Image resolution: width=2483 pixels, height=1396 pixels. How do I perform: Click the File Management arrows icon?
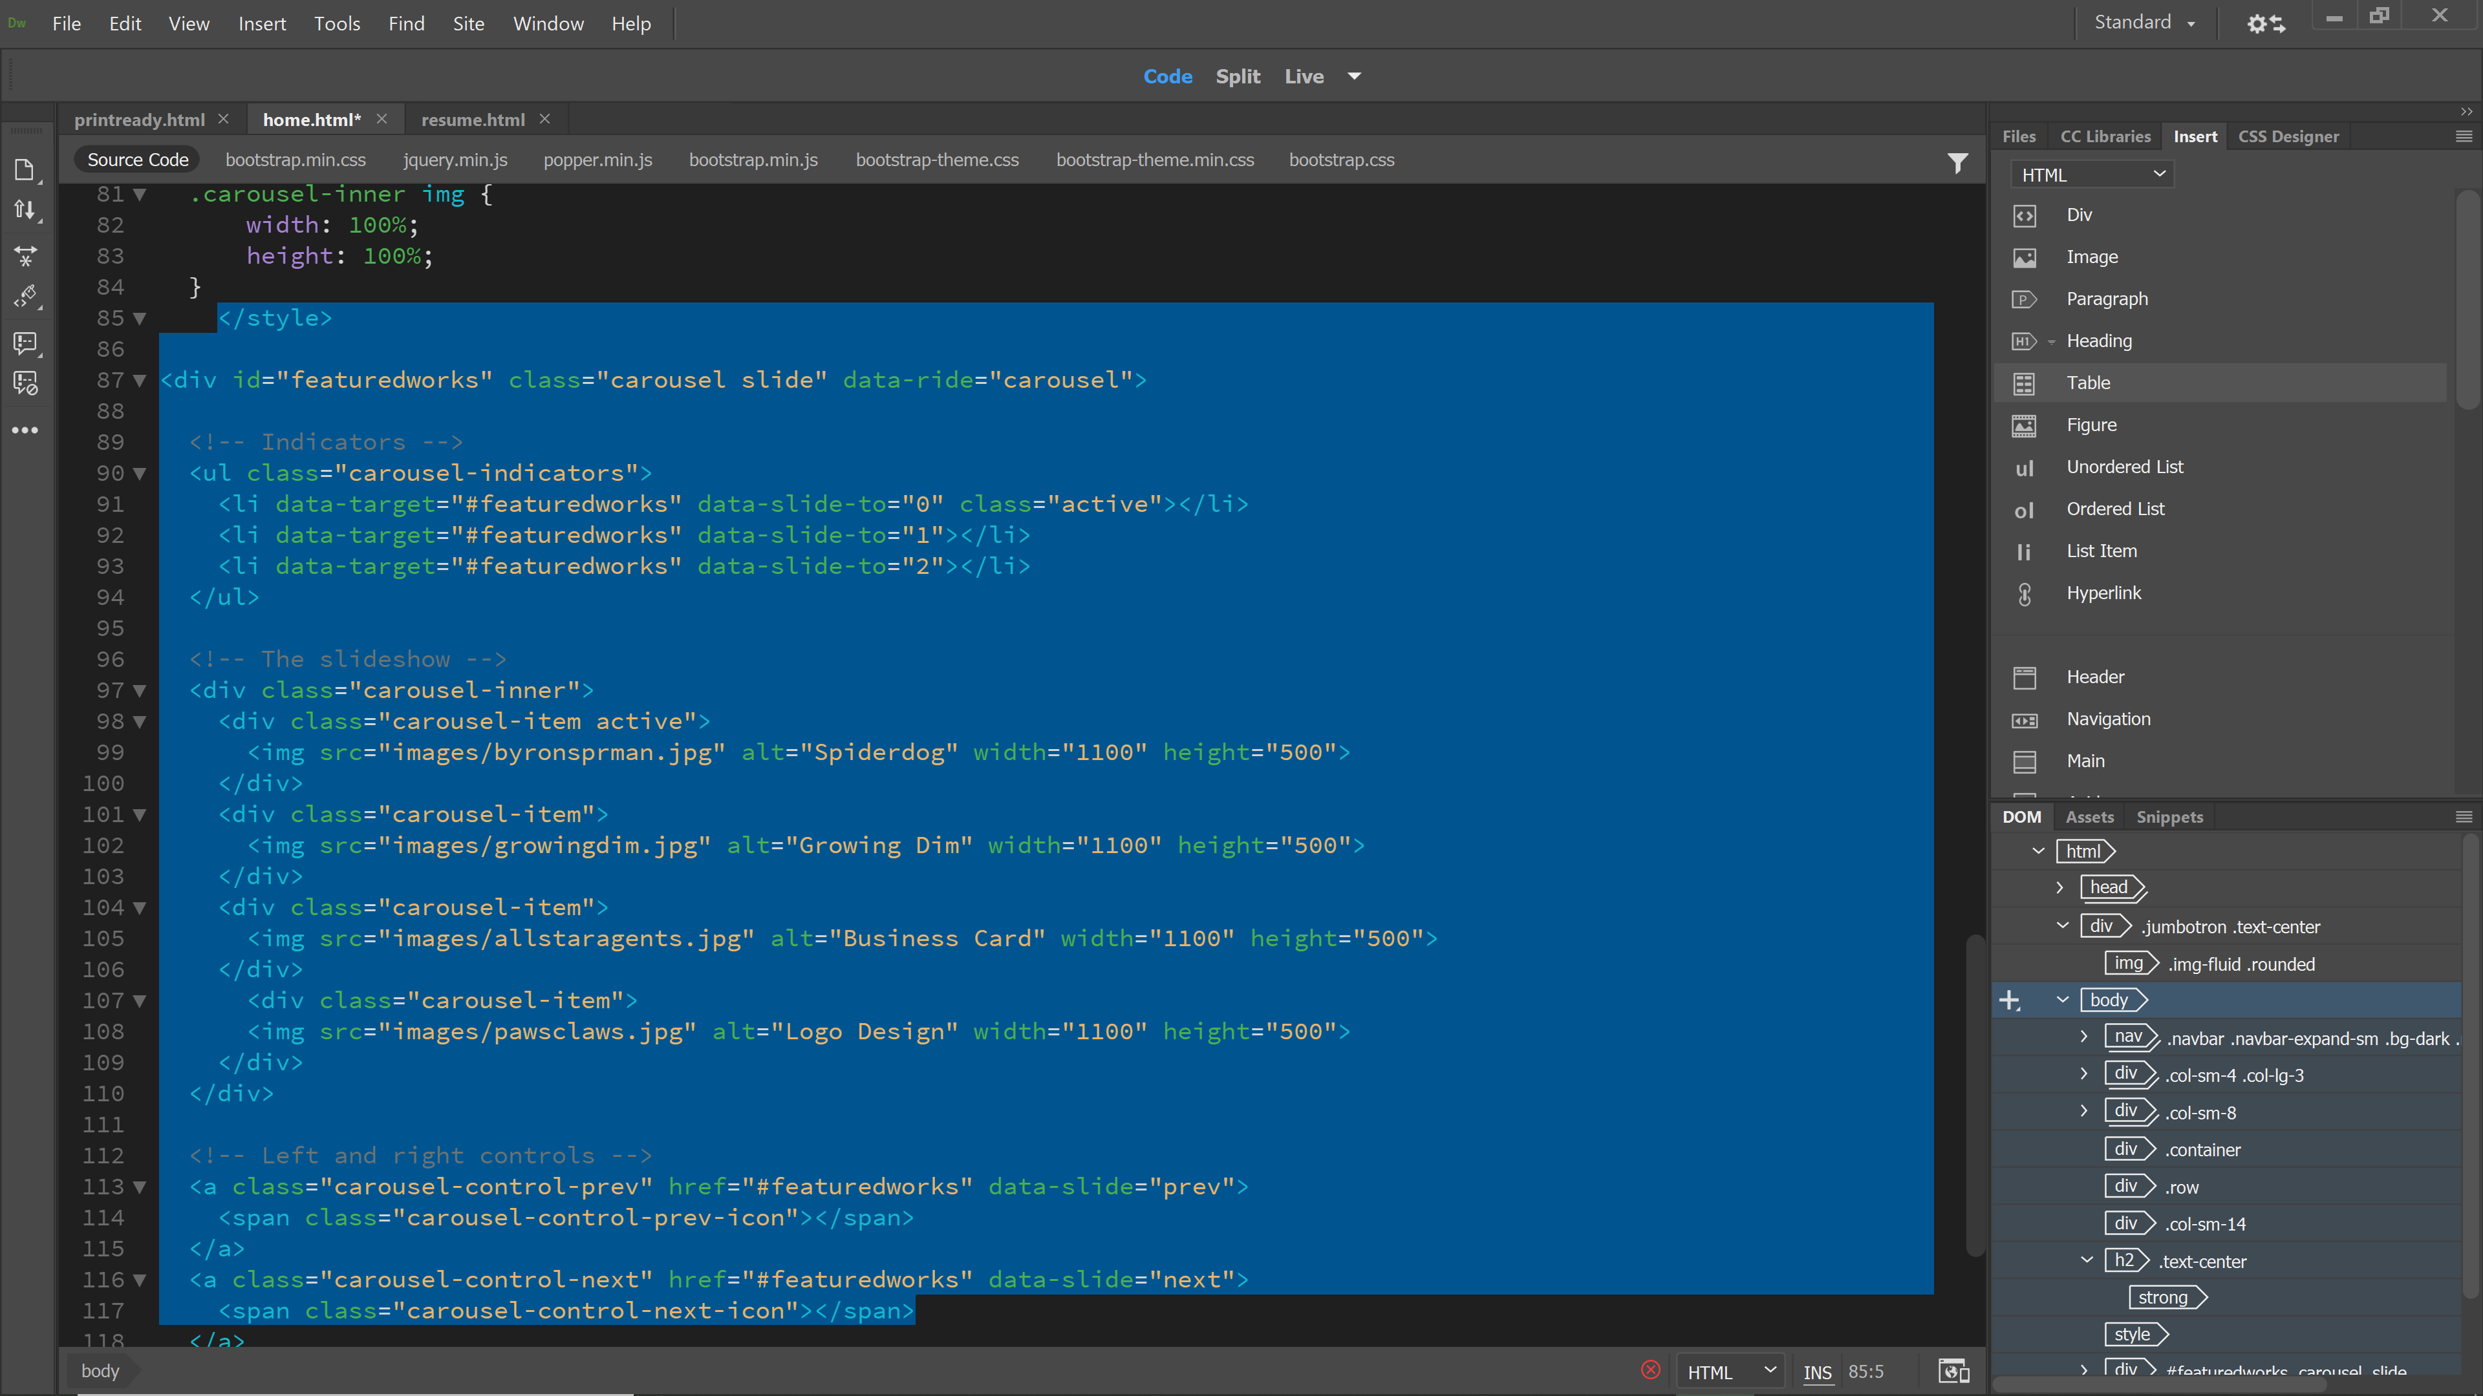tap(25, 210)
